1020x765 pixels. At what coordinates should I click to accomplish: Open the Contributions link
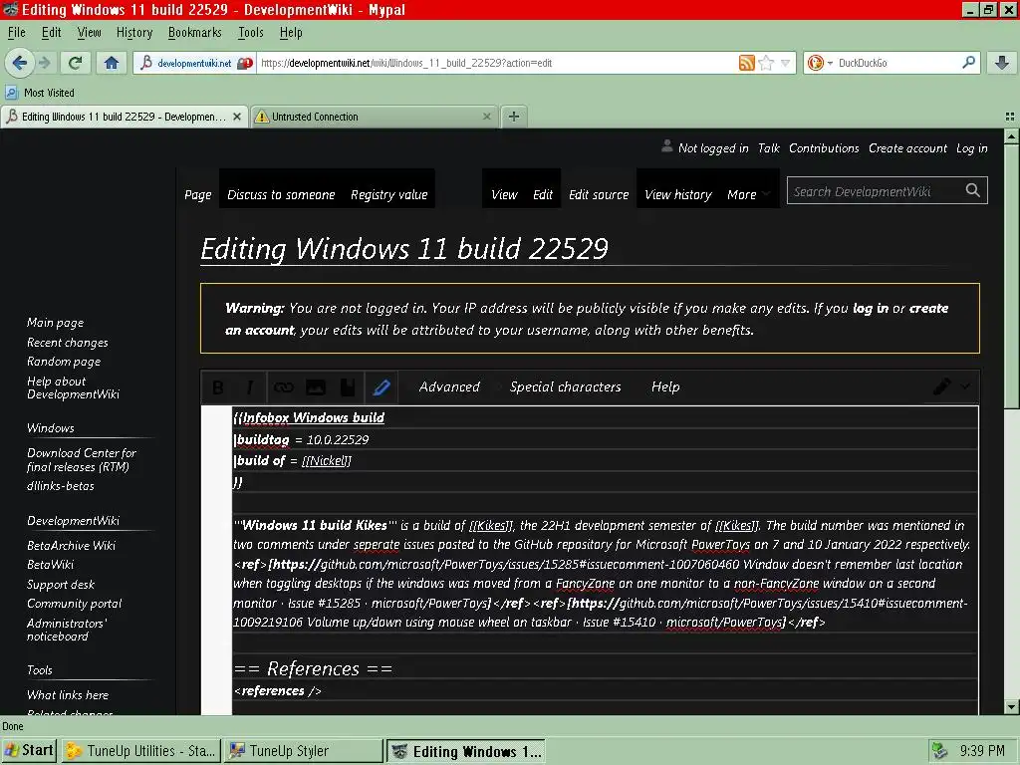click(x=824, y=148)
